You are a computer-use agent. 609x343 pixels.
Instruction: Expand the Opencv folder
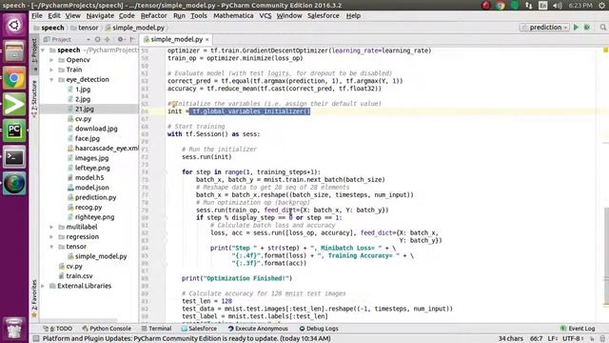tap(51, 60)
